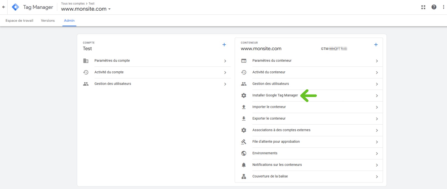Click the plus icon to create account
Image resolution: width=447 pixels, height=189 pixels.
click(224, 45)
